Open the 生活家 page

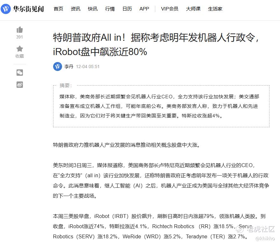pos(215,9)
